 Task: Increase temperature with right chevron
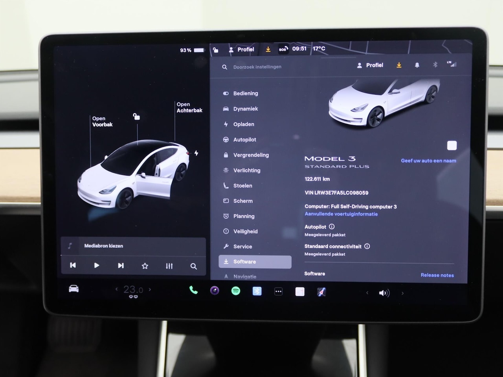click(150, 289)
